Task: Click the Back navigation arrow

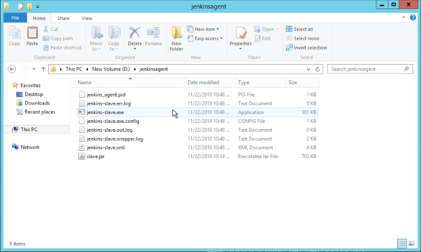Action: point(12,69)
